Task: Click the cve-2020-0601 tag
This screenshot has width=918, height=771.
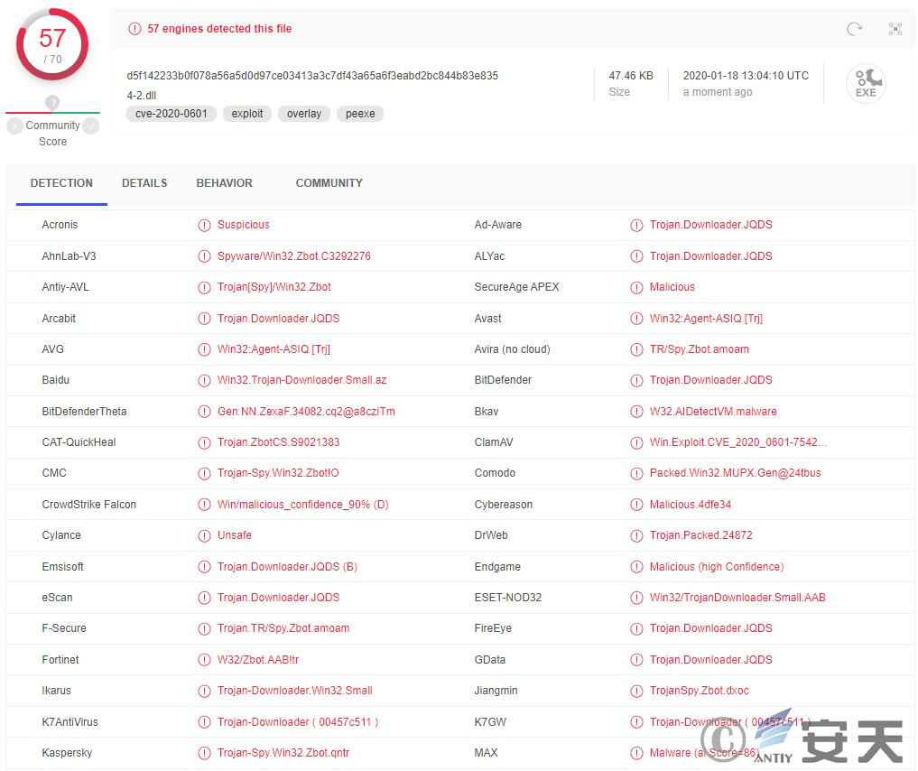Action: [x=172, y=114]
